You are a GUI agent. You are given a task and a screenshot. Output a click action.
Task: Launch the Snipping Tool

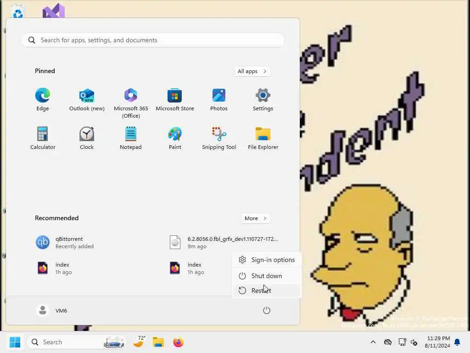tap(219, 138)
